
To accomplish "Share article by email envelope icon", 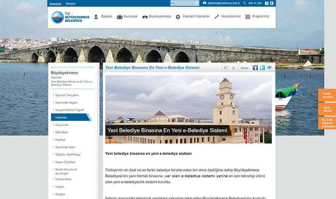I will pyautogui.click(x=269, y=68).
